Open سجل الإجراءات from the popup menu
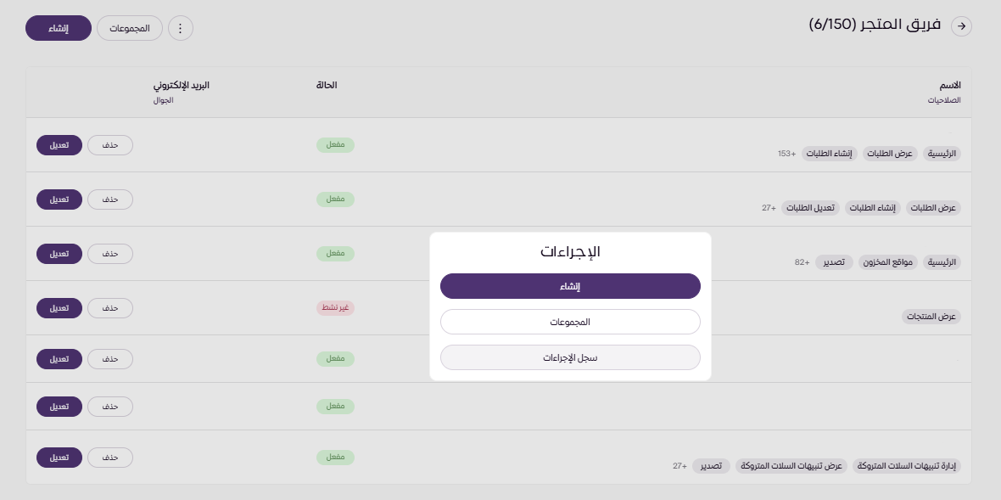 pyautogui.click(x=570, y=358)
